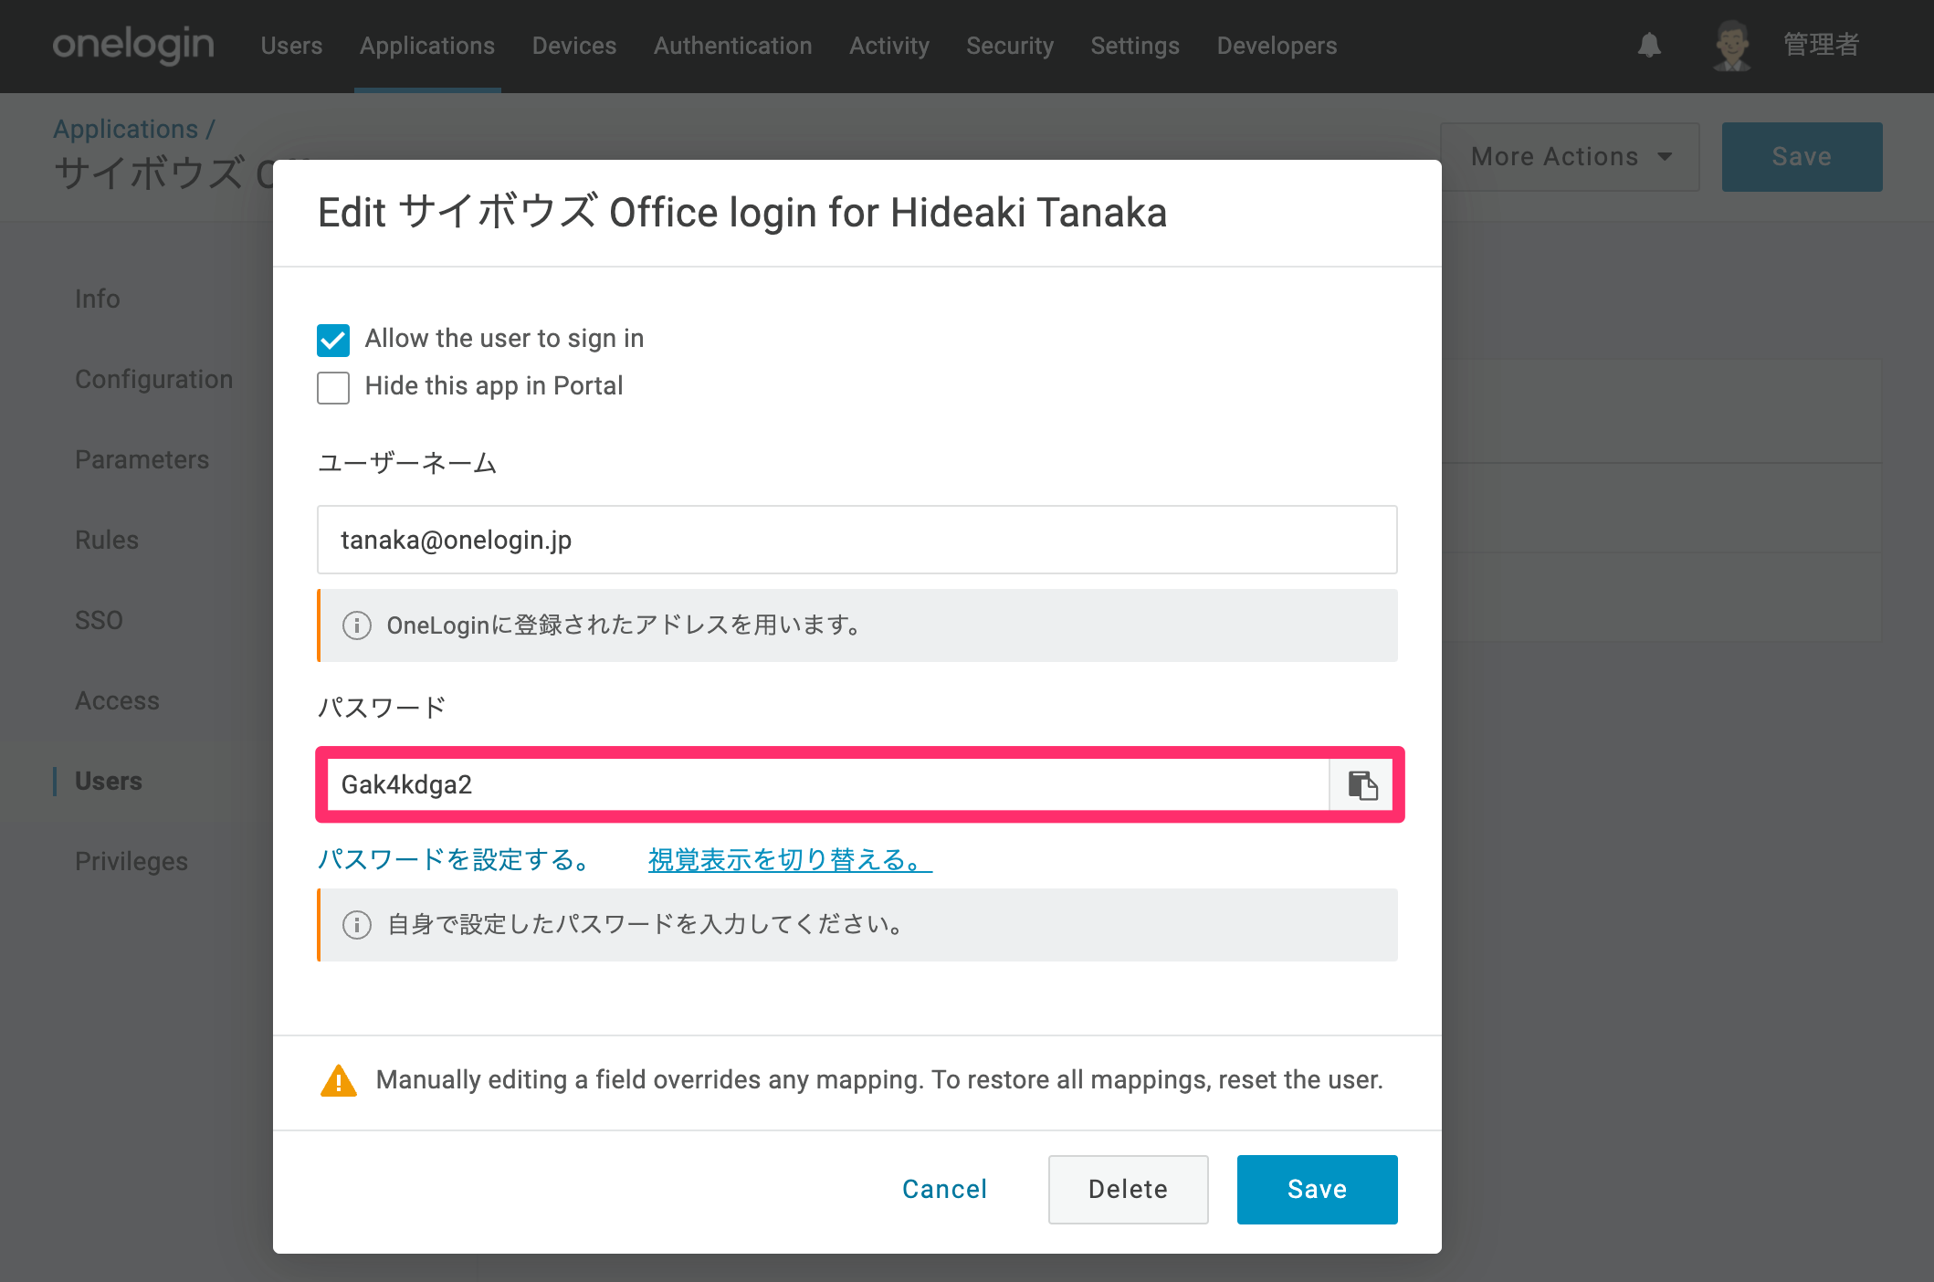Click the warning triangle icon
Screen dimensions: 1934x1282
pos(339,1081)
